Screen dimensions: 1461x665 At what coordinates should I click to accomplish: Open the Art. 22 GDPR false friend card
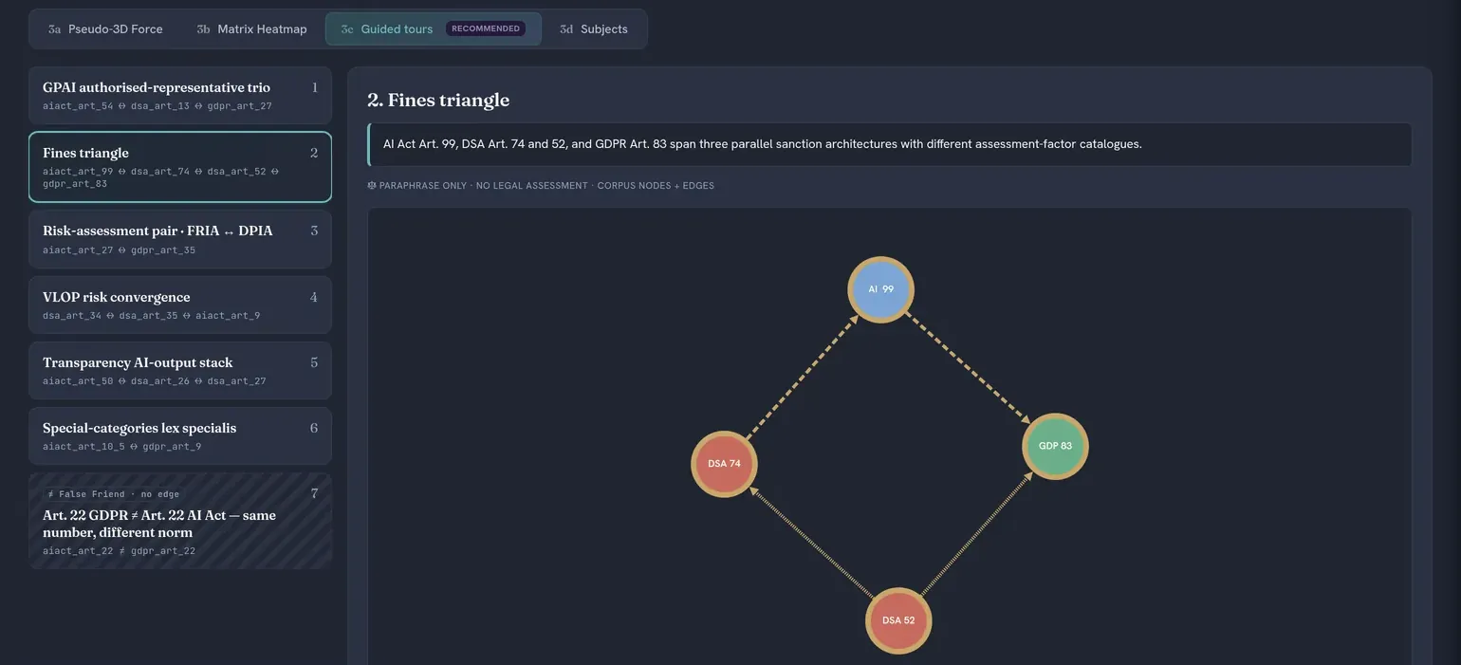(180, 521)
